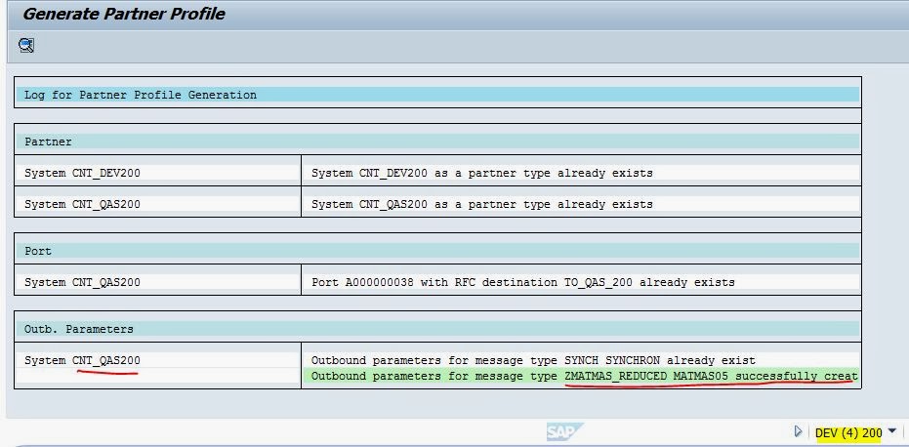Select the System CNT_DEV200 partner cell
Image resolution: width=909 pixels, height=447 pixels.
[157, 173]
